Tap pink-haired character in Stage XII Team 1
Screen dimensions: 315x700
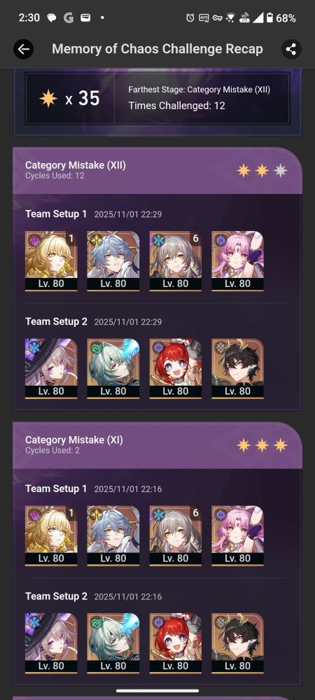pyautogui.click(x=237, y=261)
